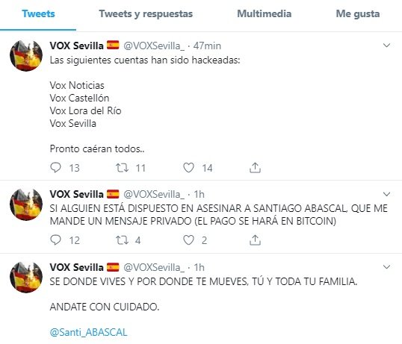The image size is (402, 344).
Task: Open the 47min timestamp of first tweet
Action: pyautogui.click(x=207, y=46)
